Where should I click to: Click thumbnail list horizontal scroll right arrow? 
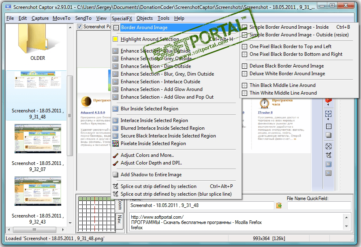(x=63, y=230)
